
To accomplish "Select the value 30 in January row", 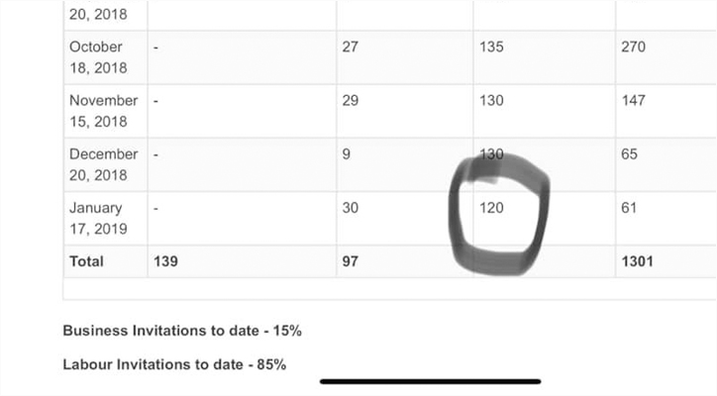I will point(351,208).
